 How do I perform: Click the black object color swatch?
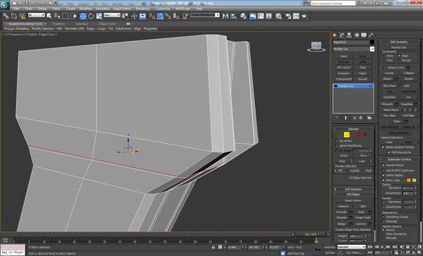pos(372,42)
